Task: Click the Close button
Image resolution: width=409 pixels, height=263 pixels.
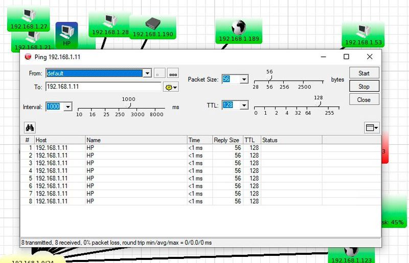Action: point(364,100)
